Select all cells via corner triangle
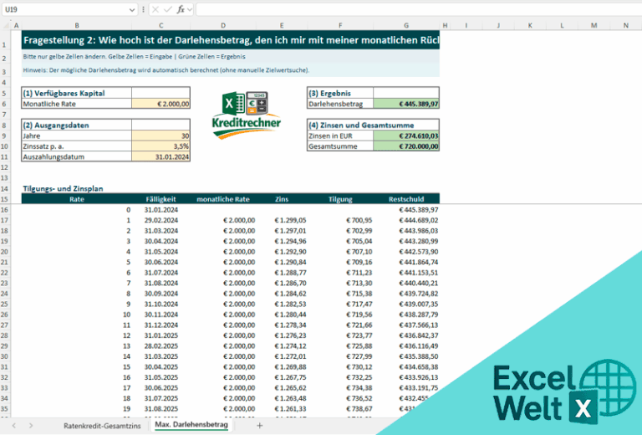Image resolution: width=642 pixels, height=435 pixels. point(6,25)
